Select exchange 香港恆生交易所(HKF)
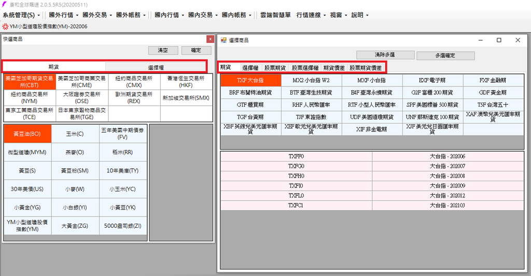Viewport: 531px width, 276px height. (x=186, y=82)
